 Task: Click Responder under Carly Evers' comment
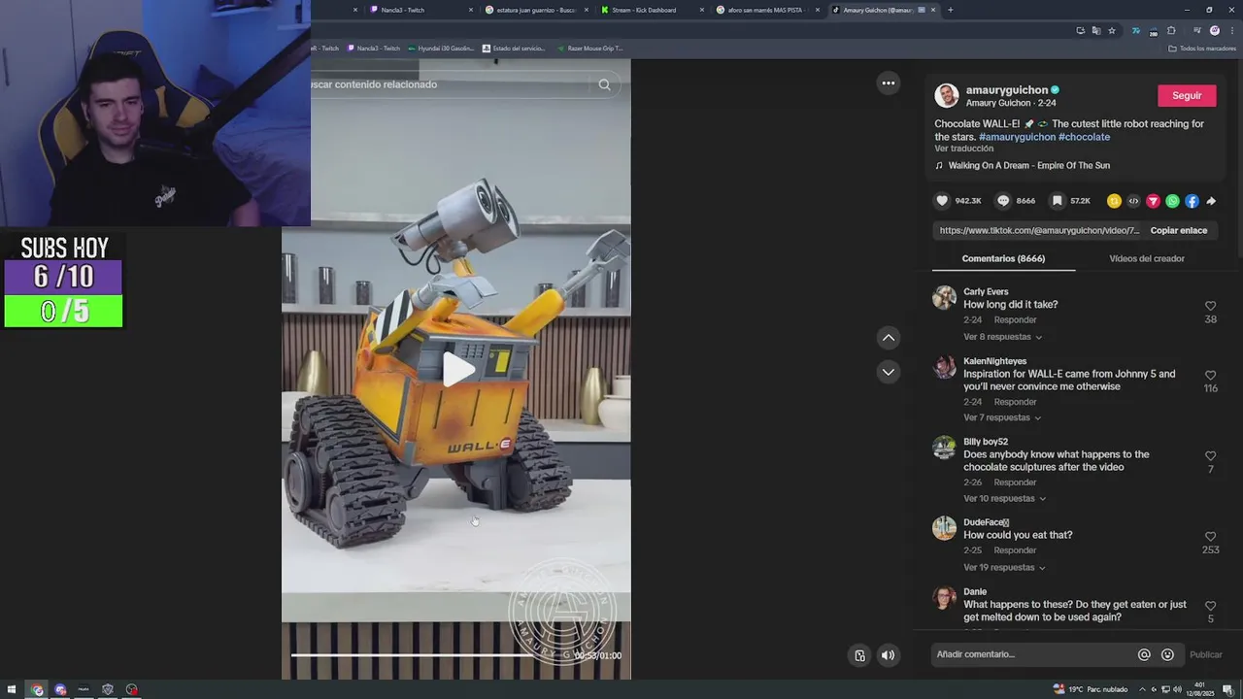coord(1015,319)
